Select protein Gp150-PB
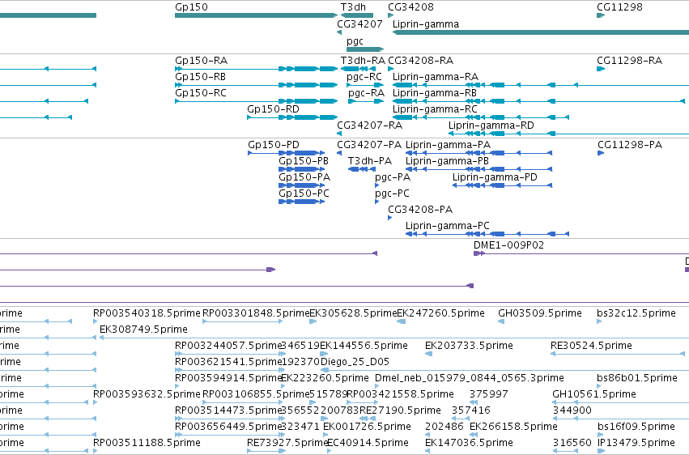 coord(301,169)
